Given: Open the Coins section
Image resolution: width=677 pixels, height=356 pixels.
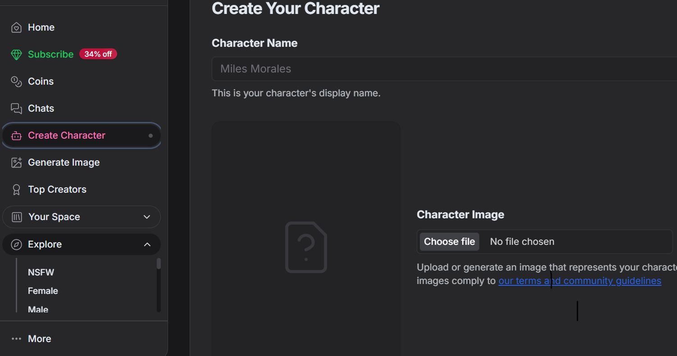Looking at the screenshot, I should click(41, 81).
